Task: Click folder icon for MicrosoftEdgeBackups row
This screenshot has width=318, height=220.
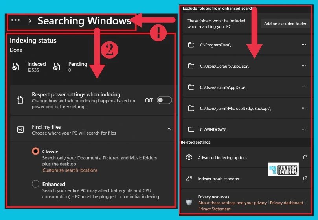Action: 191,108
